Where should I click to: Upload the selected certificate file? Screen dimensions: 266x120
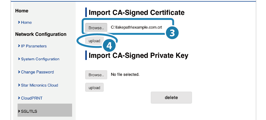(x=94, y=41)
